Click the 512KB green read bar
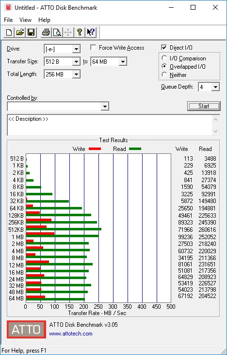Viewport: 227px width, 355px height. click(x=64, y=229)
